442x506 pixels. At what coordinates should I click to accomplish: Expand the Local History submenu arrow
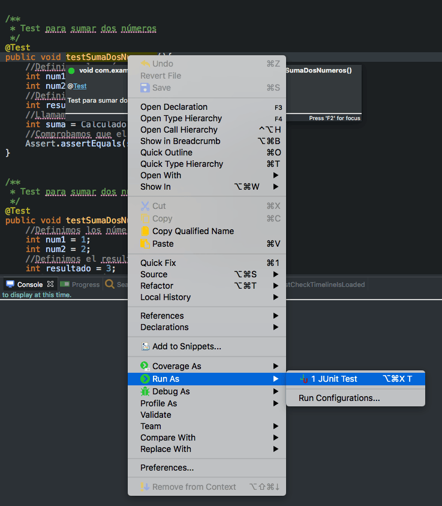pos(276,297)
